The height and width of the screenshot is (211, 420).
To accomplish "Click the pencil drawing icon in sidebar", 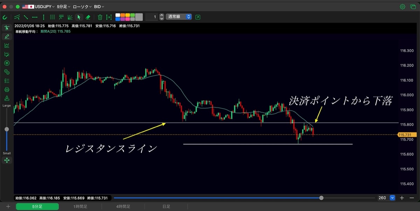I will [7, 37].
